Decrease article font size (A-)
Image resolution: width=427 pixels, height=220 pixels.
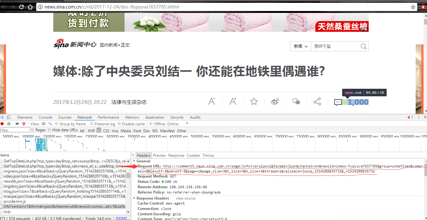pyautogui.click(x=212, y=102)
